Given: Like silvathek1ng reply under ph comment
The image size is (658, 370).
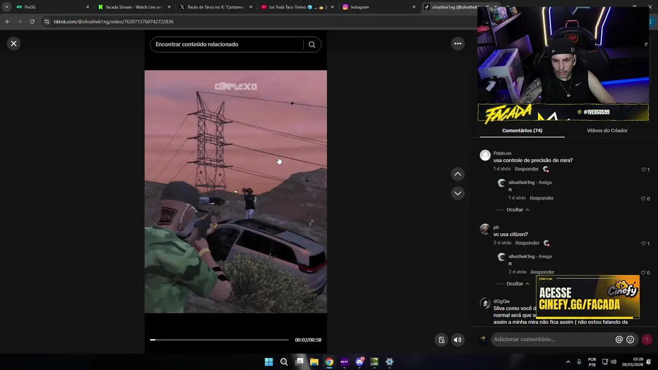Looking at the screenshot, I should click(x=643, y=273).
